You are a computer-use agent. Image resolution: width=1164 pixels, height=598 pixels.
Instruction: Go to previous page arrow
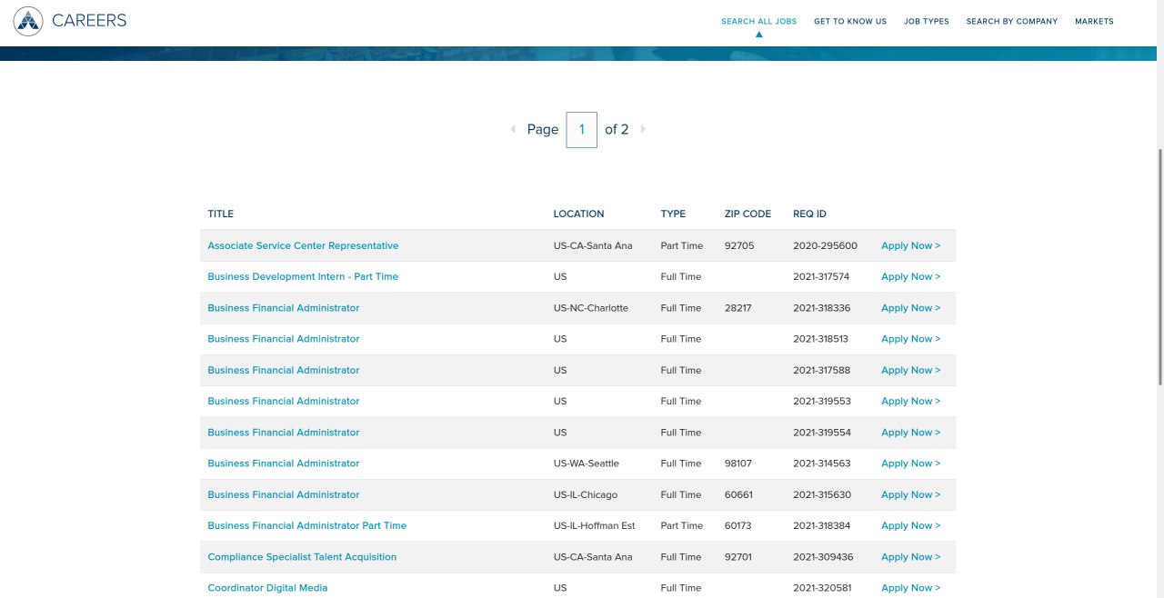[513, 129]
